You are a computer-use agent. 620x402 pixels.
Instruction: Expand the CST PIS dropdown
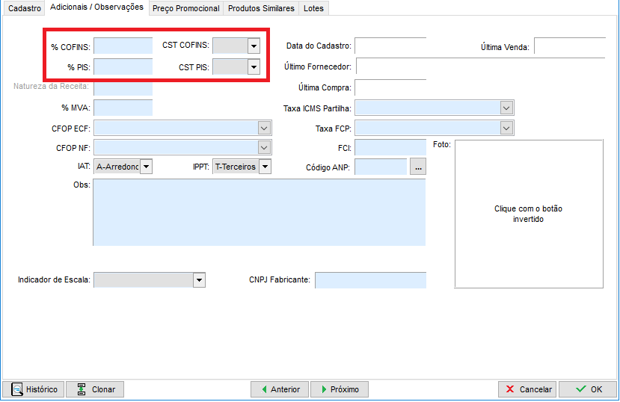(x=253, y=67)
